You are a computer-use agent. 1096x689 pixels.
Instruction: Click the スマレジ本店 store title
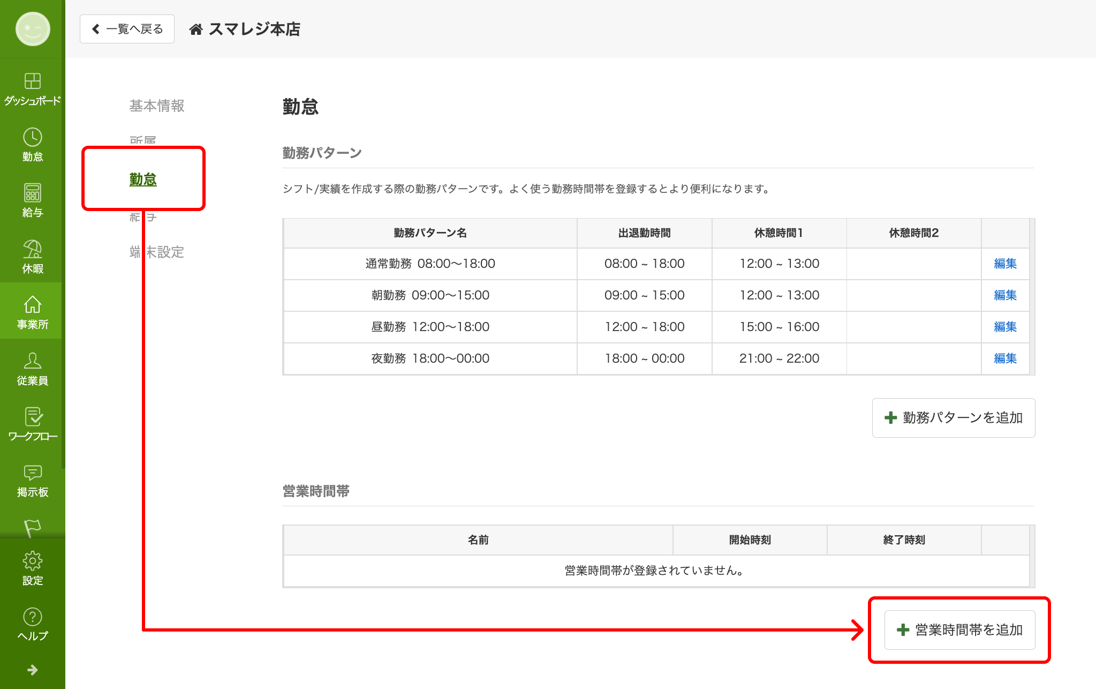point(254,29)
